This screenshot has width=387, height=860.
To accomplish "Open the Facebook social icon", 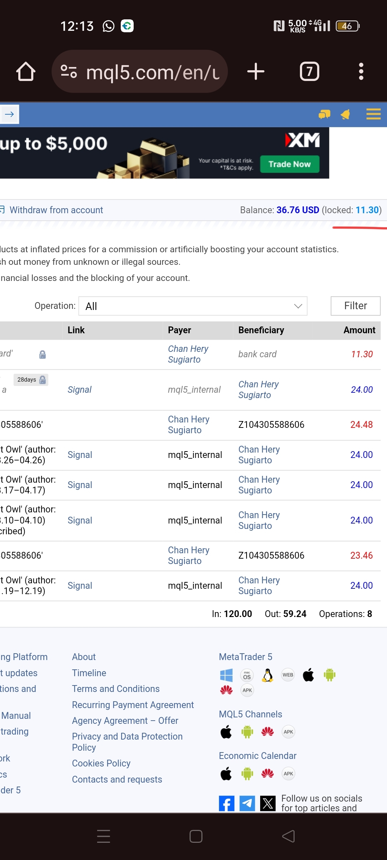I will coord(226,804).
